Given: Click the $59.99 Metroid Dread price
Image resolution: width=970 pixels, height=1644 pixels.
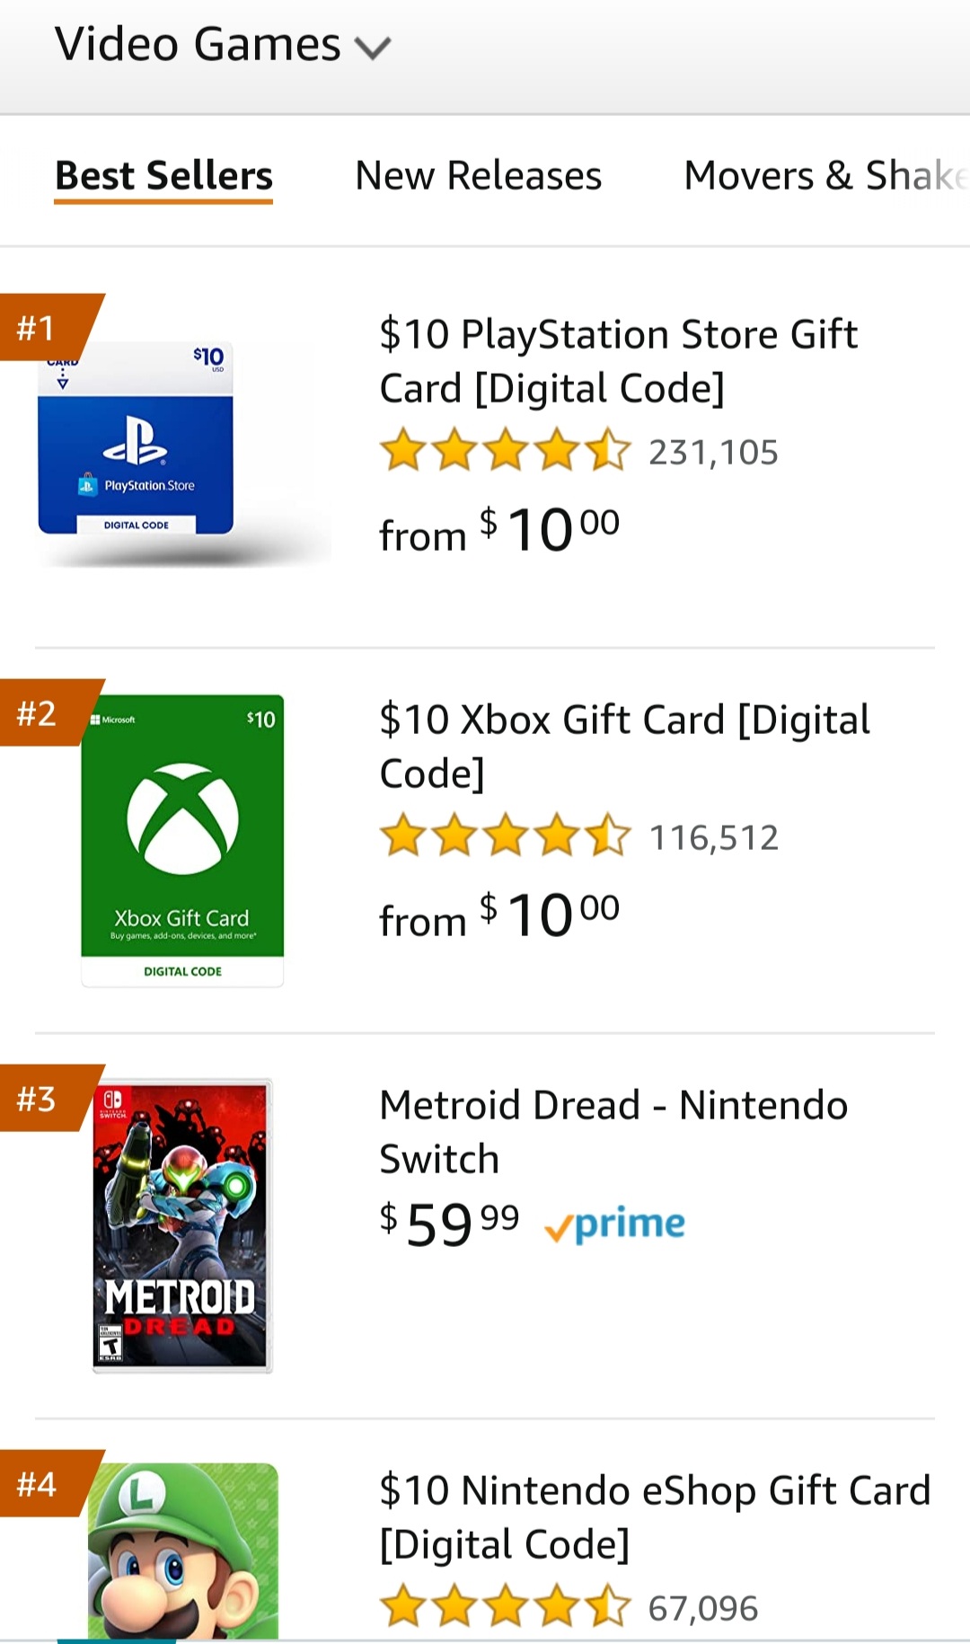Looking at the screenshot, I should coord(449,1224).
